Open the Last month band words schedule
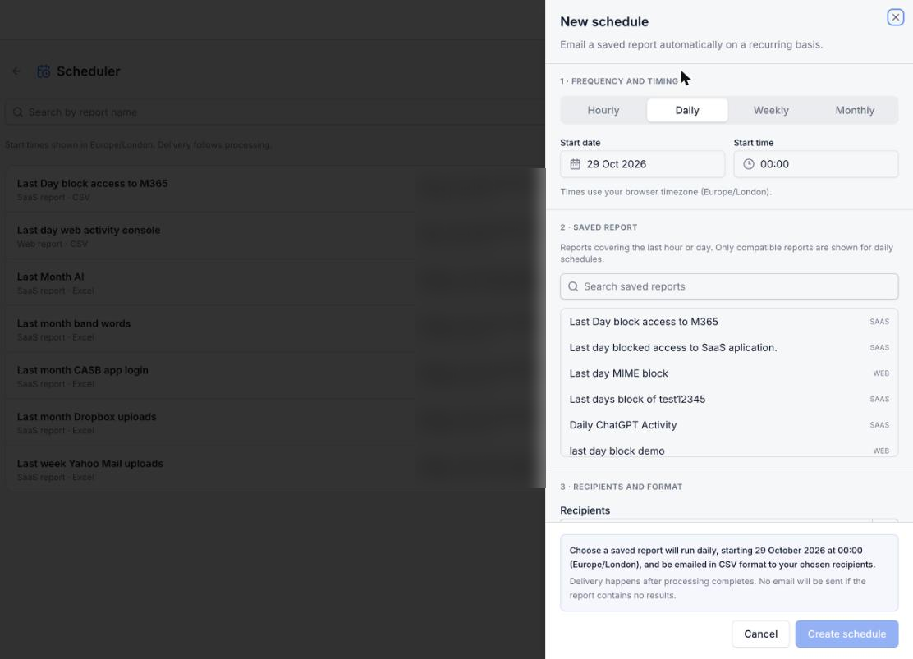This screenshot has width=913, height=659. tap(273, 329)
